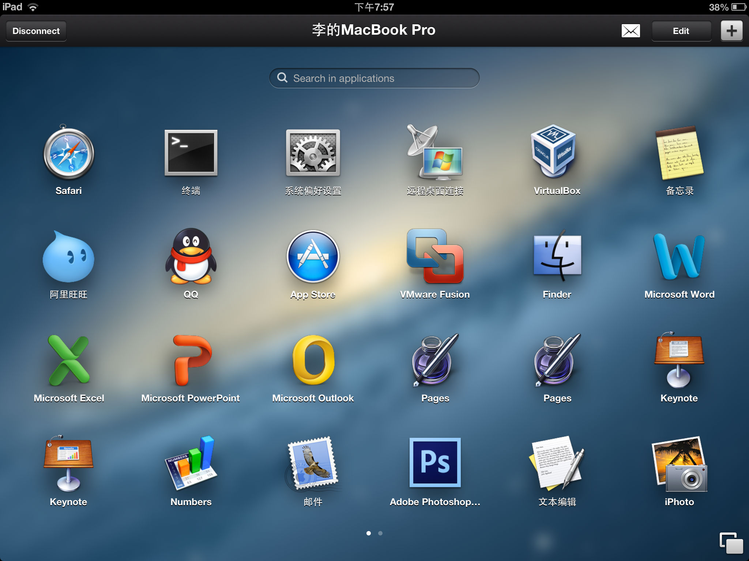Switch to second page dot indicator

click(380, 533)
